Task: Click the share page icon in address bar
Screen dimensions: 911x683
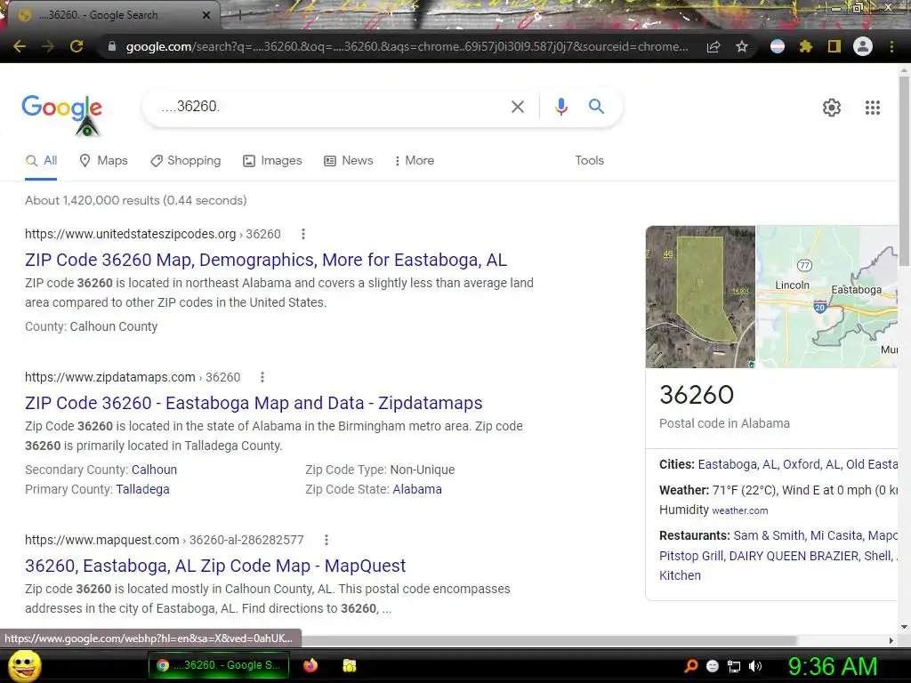Action: pos(713,46)
